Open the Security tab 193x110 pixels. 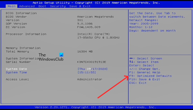coord(58,6)
